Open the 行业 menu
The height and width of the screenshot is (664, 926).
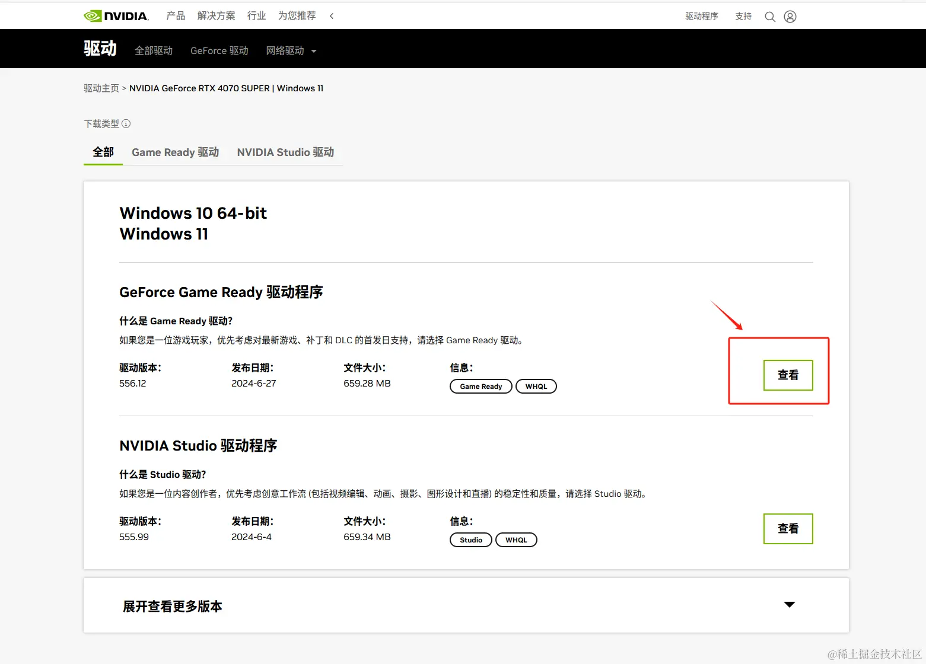[x=256, y=16]
